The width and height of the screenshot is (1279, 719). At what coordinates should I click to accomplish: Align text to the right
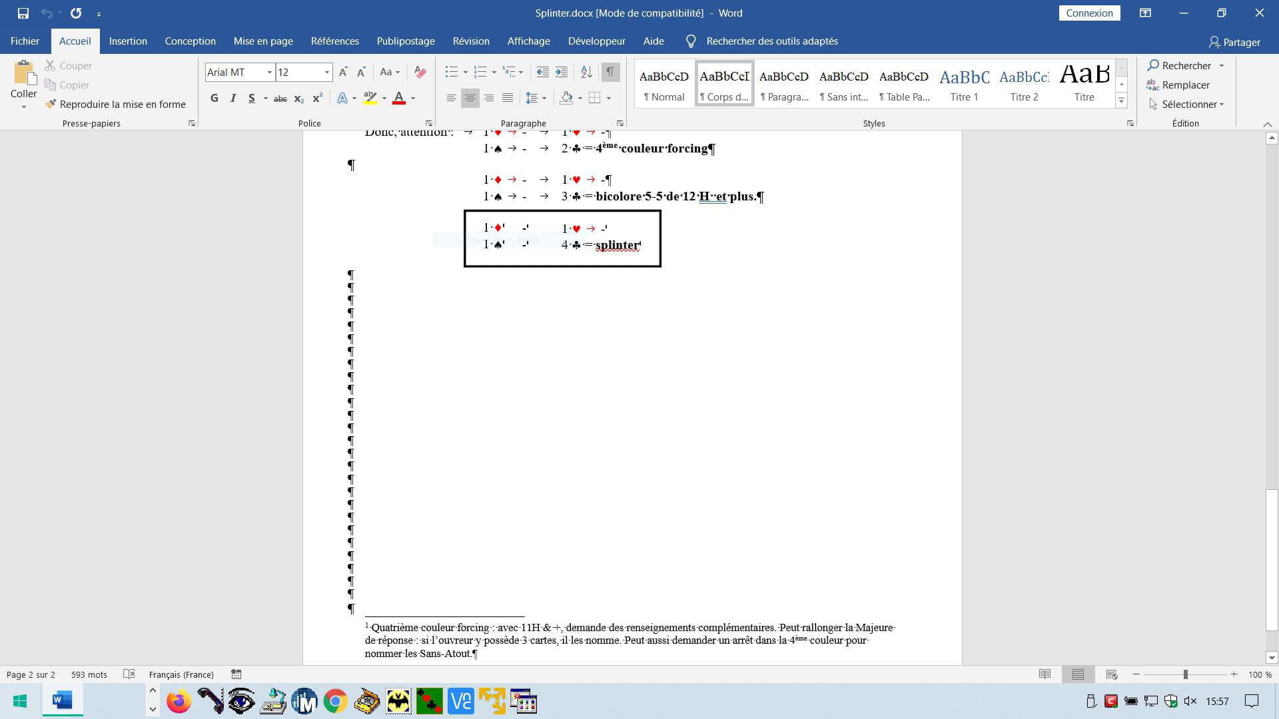[x=489, y=98]
